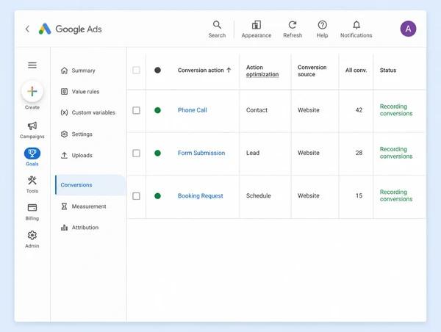Check the Form Submission row checkbox
This screenshot has width=441, height=332.
tap(136, 153)
